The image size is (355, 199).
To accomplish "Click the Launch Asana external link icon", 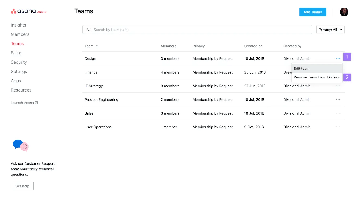I will tap(37, 103).
